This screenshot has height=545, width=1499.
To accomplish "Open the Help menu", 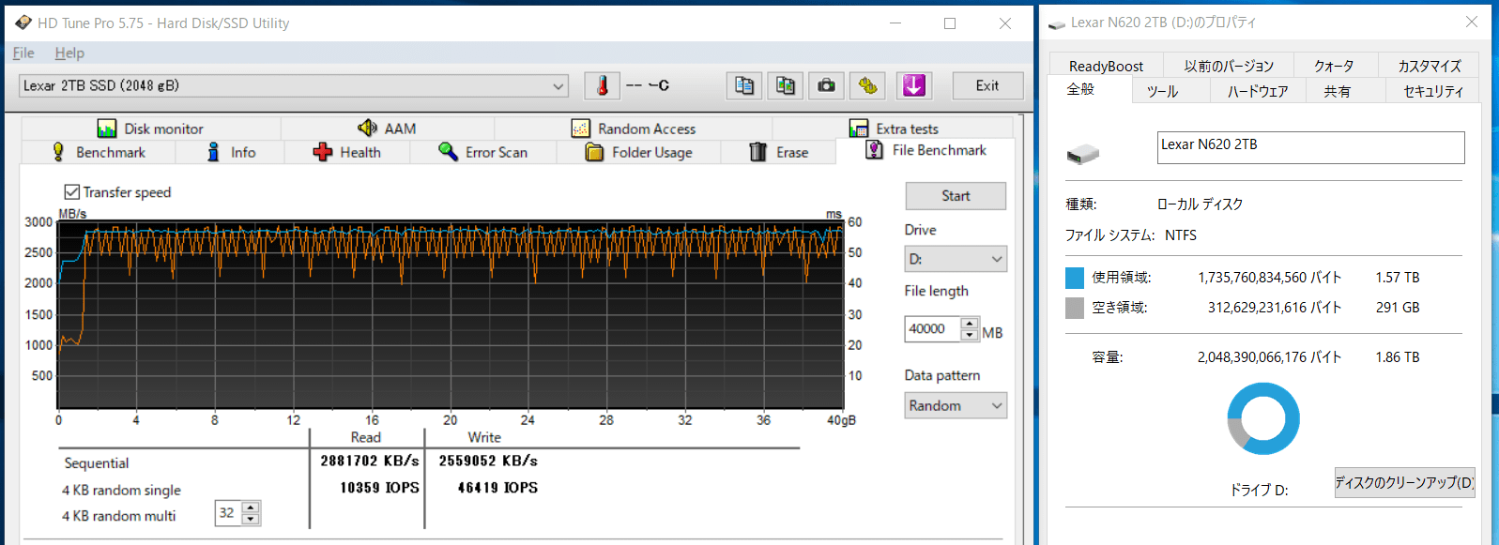I will tap(69, 53).
